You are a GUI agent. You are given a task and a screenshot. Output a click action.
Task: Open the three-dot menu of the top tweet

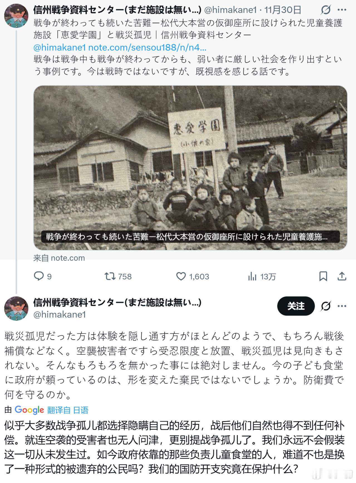342,10
